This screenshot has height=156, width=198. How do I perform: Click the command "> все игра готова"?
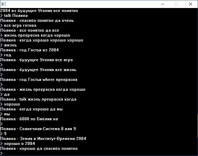tap(19, 26)
